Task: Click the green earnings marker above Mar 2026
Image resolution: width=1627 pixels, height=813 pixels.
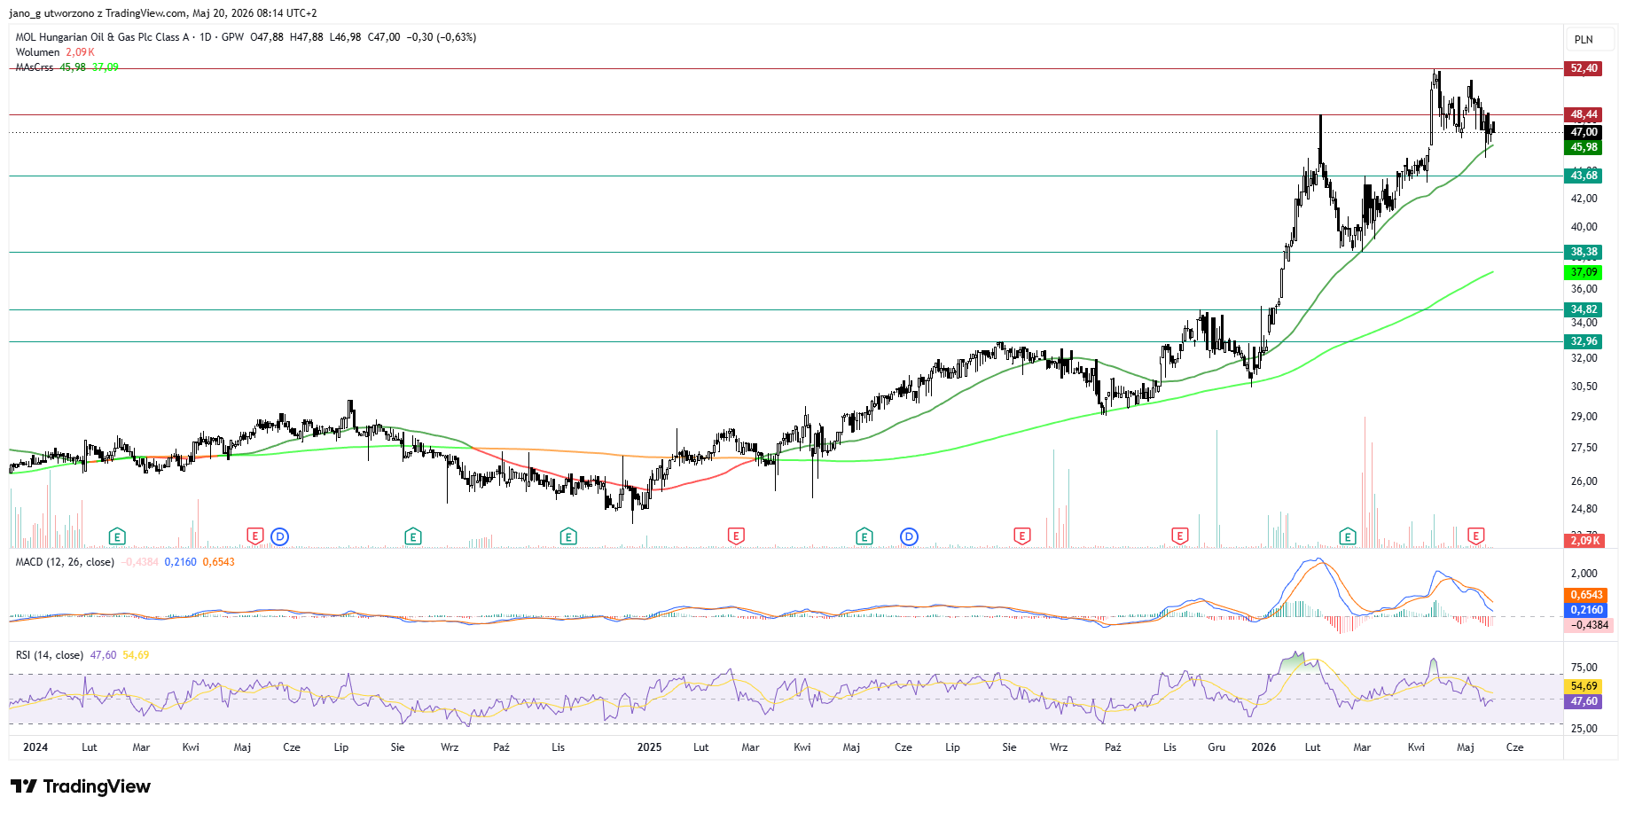Action: point(1348,536)
